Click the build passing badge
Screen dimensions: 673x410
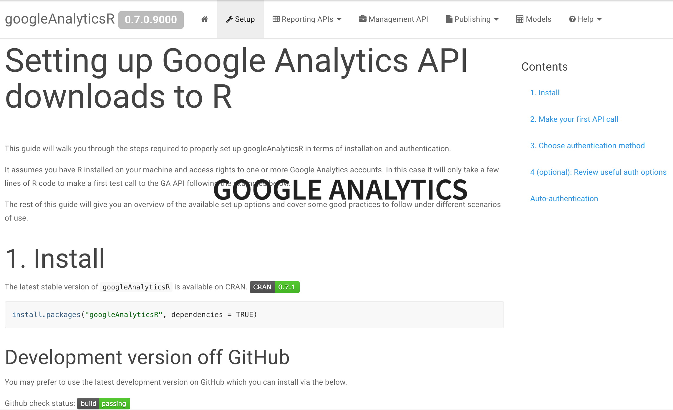tap(104, 404)
